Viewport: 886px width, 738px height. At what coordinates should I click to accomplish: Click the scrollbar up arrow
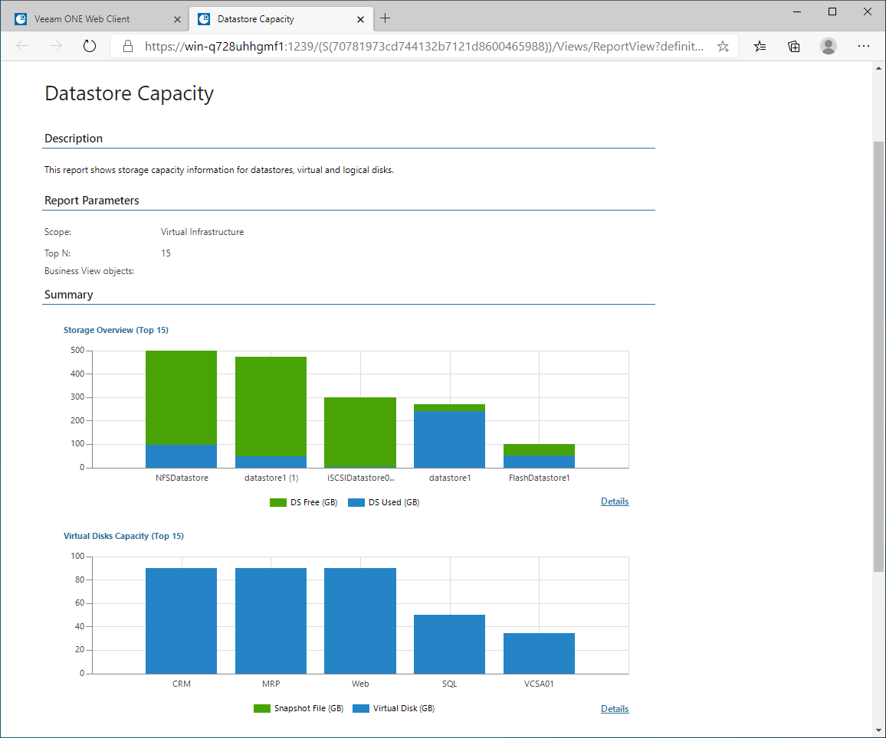point(878,68)
